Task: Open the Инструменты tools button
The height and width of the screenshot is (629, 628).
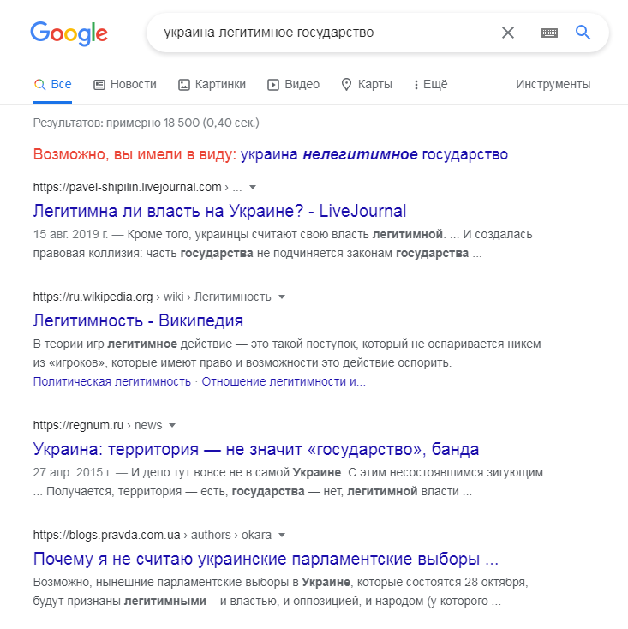Action: 553,84
